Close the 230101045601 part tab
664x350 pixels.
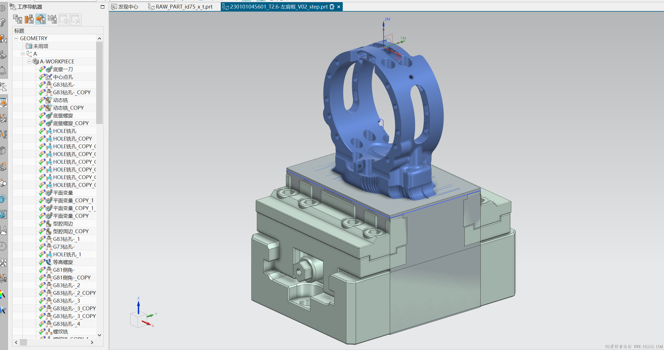pyautogui.click(x=339, y=7)
